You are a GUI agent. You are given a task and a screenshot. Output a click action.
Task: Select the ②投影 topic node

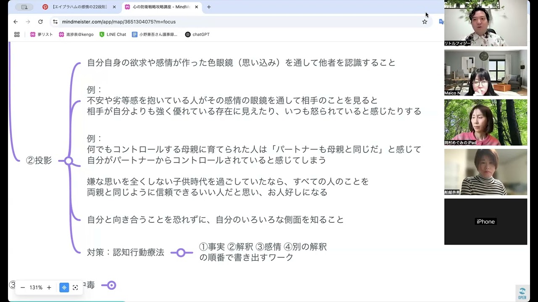pyautogui.click(x=39, y=161)
